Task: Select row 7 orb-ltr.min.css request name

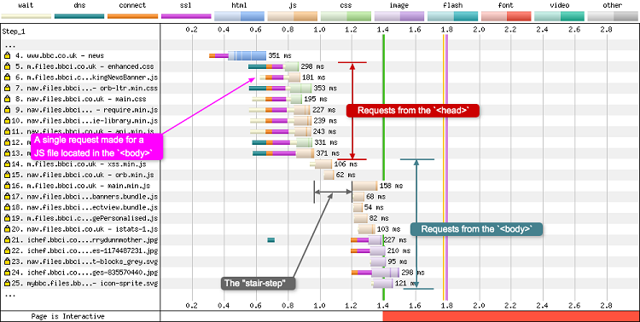Action: pyautogui.click(x=92, y=88)
